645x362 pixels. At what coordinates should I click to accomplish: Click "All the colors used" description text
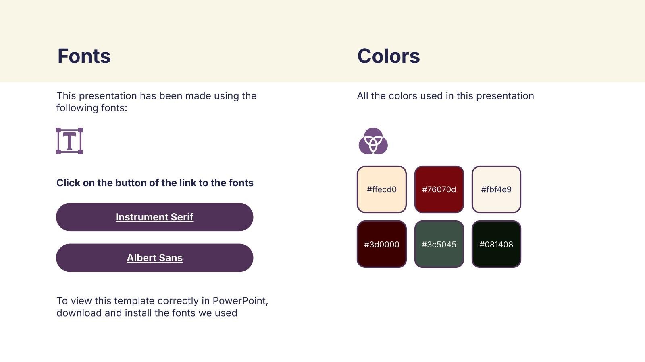coord(445,96)
